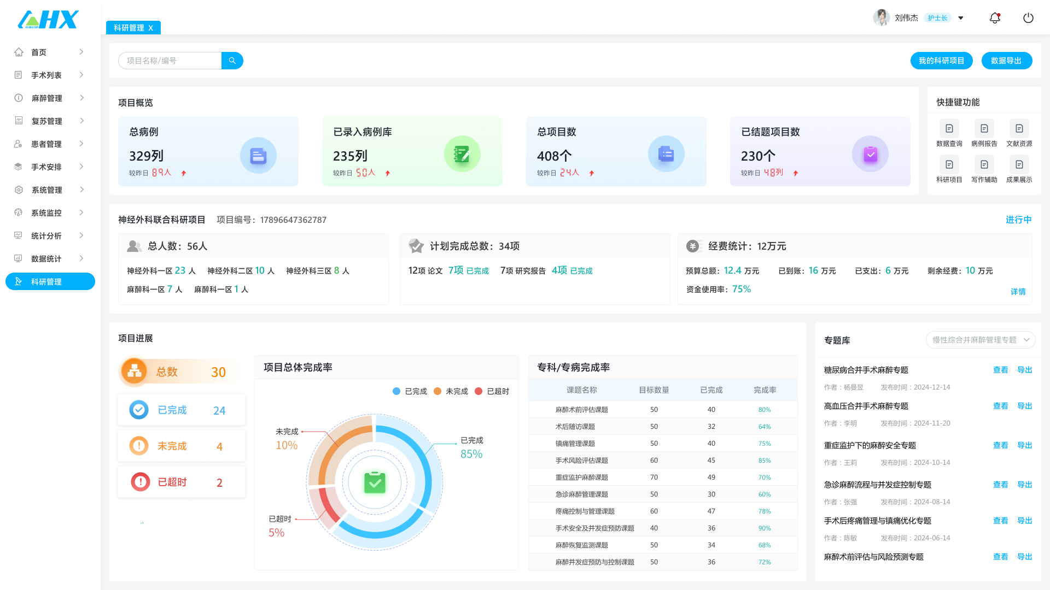Open the 写作辅助 shortcut icon

tap(984, 165)
